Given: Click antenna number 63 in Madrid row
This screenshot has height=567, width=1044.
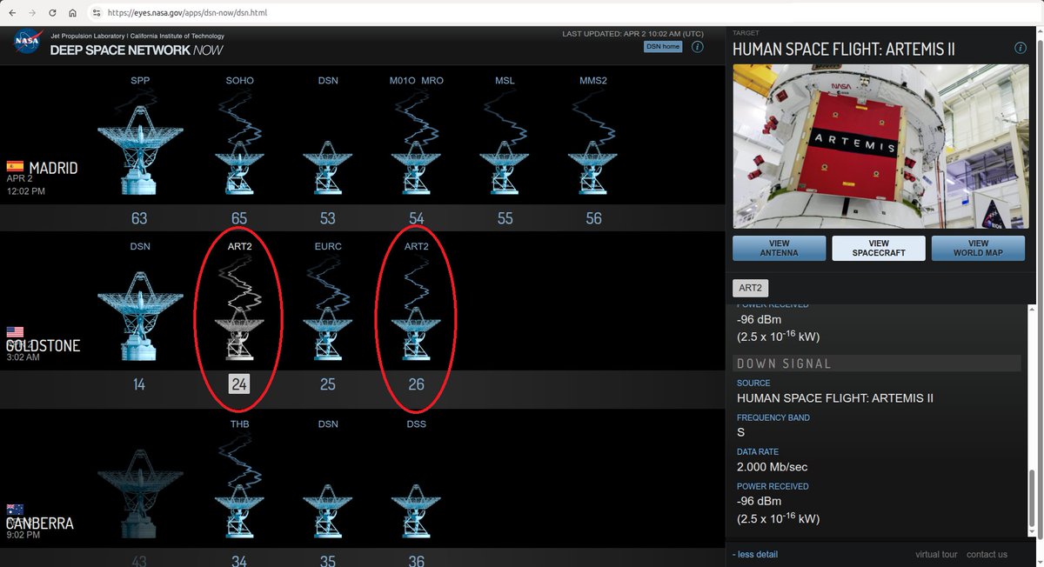Looking at the screenshot, I should [139, 218].
